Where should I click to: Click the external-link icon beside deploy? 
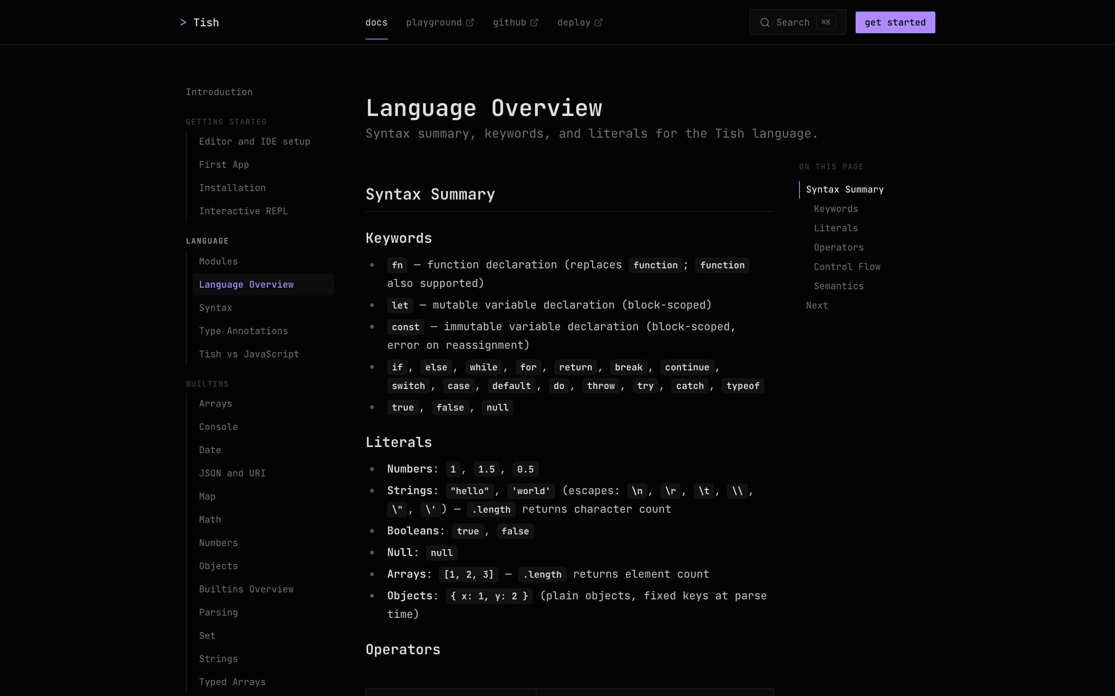(599, 22)
